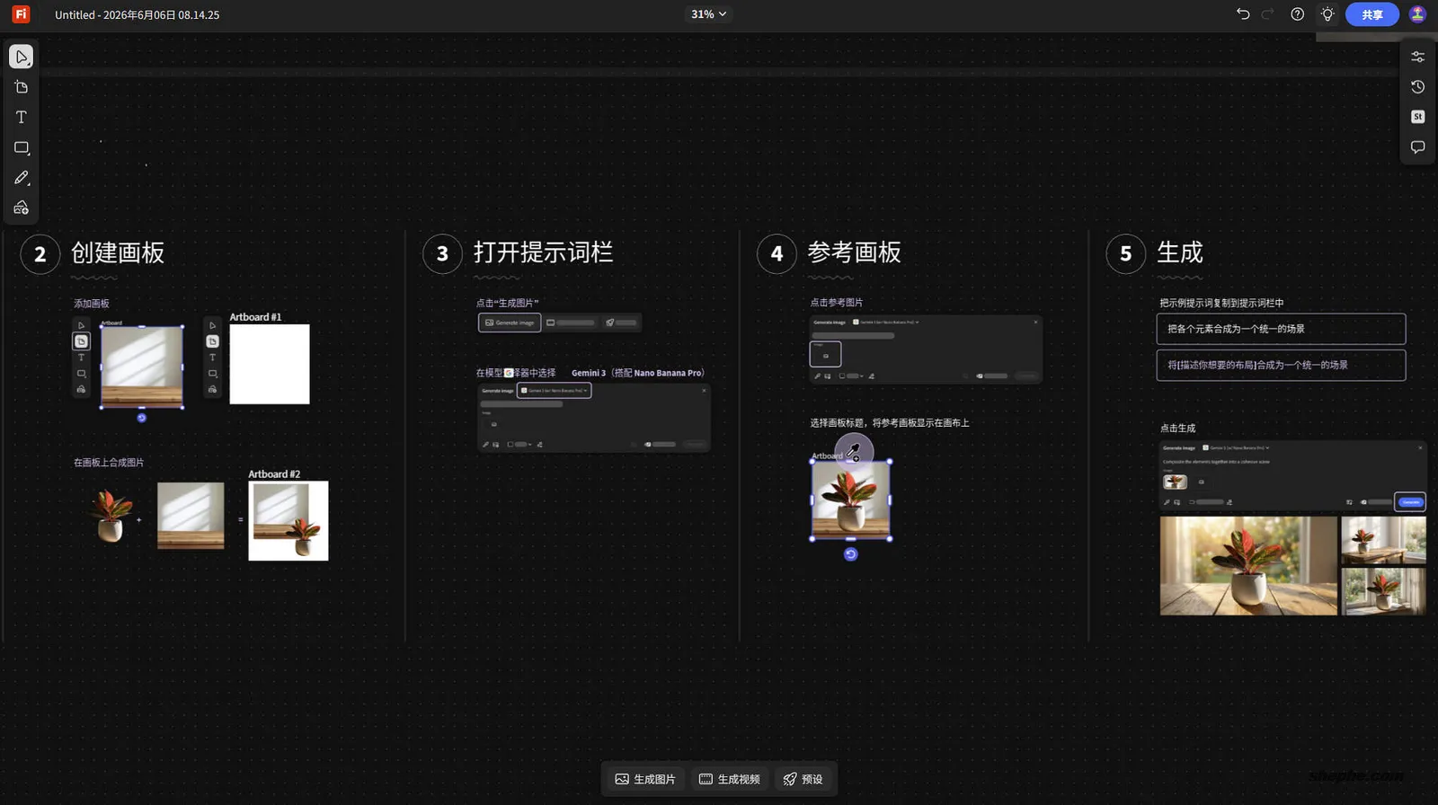The width and height of the screenshot is (1438, 805).
Task: Open the help question mark
Action: pyautogui.click(x=1297, y=13)
